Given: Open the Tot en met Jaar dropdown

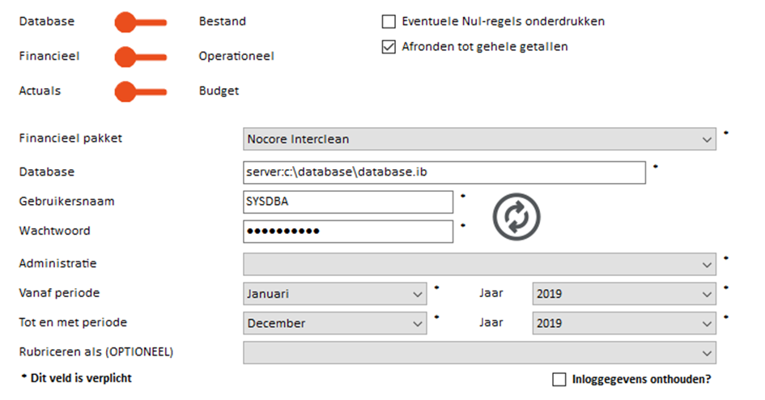Looking at the screenshot, I should 624,323.
